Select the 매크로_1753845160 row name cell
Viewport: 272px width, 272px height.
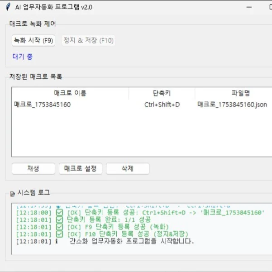click(x=43, y=105)
